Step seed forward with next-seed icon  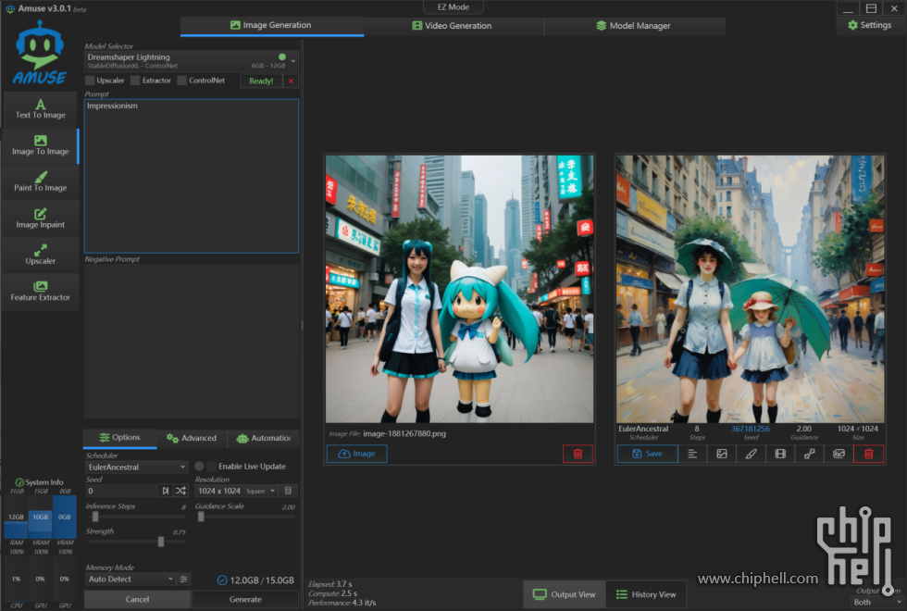point(166,491)
